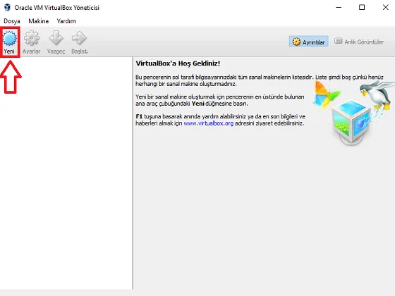This screenshot has height=296, width=395.
Task: Open the Yardım menu
Action: [66, 21]
